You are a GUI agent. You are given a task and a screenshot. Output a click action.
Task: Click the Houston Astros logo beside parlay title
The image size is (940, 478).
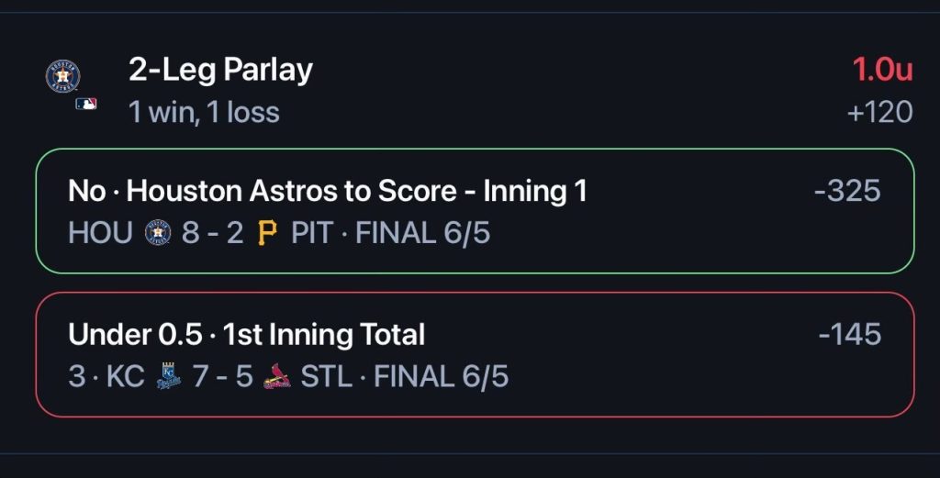pyautogui.click(x=63, y=76)
